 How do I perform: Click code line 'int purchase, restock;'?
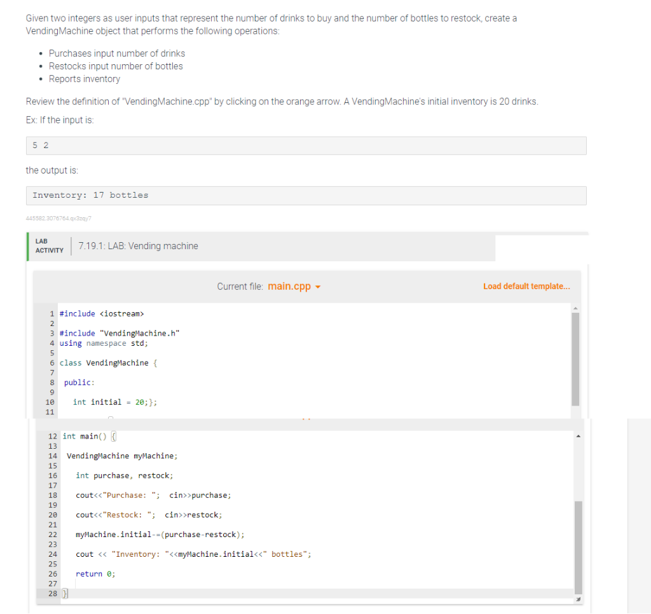pyautogui.click(x=125, y=475)
